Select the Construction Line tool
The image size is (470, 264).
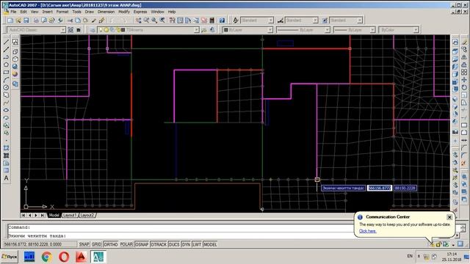point(7,49)
